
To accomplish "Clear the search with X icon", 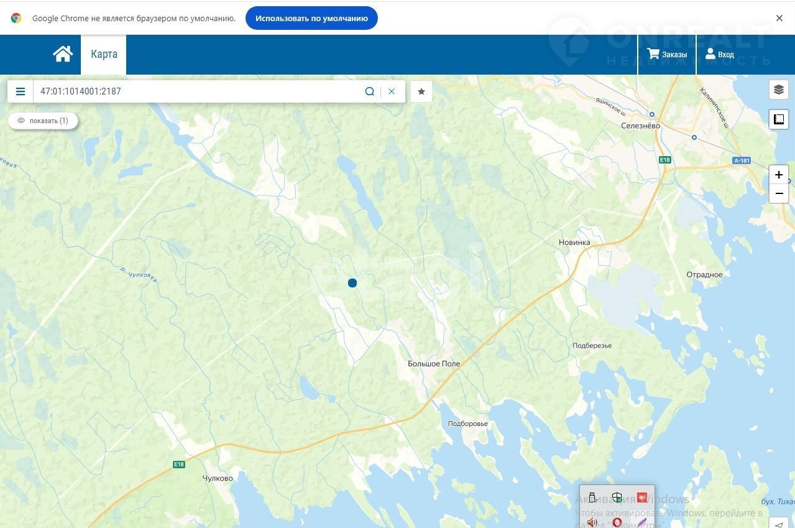I will pos(392,91).
